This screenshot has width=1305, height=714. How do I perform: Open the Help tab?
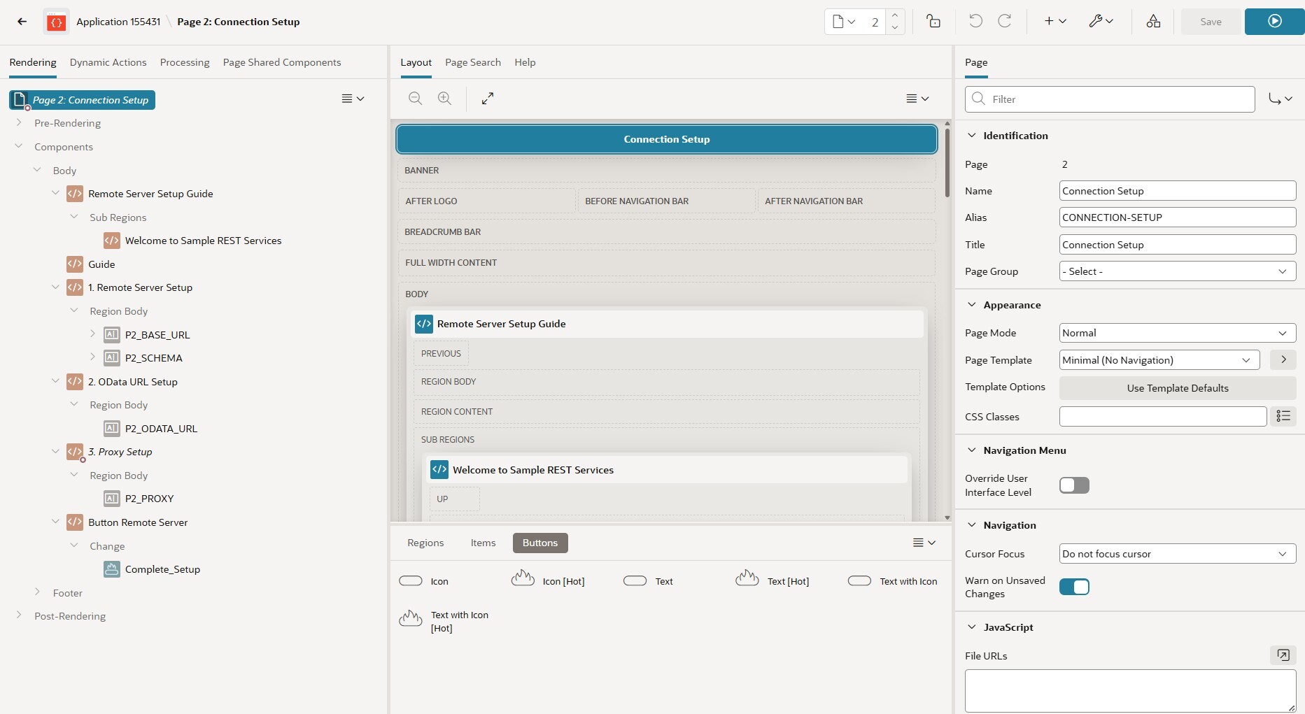[525, 62]
